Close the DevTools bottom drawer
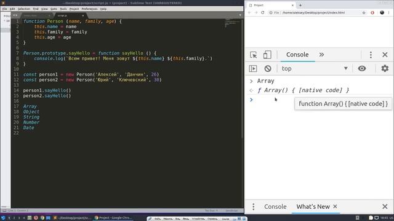The width and height of the screenshot is (394, 221). coord(385,206)
